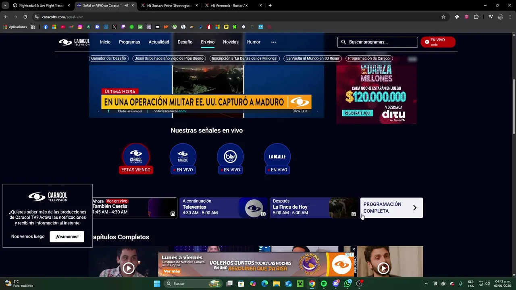This screenshot has height=290, width=516.
Task: Open the PayPal bookmark
Action: pos(200,27)
